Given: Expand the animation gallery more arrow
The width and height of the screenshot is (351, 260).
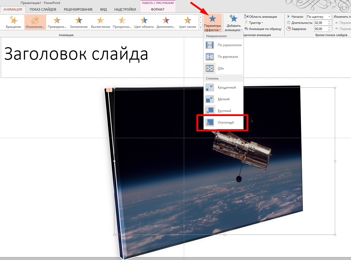Looking at the screenshot, I should [201, 28].
